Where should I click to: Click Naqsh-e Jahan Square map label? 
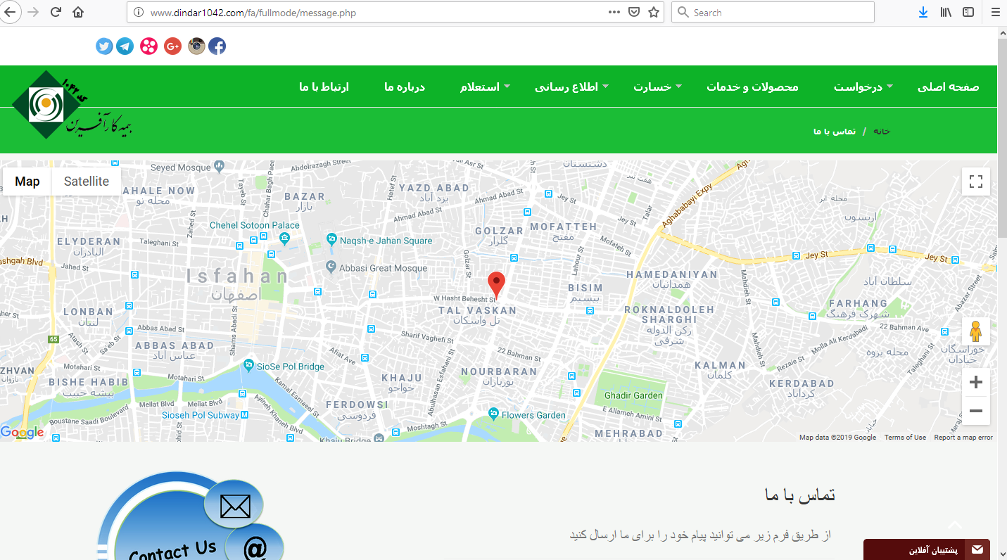(386, 241)
